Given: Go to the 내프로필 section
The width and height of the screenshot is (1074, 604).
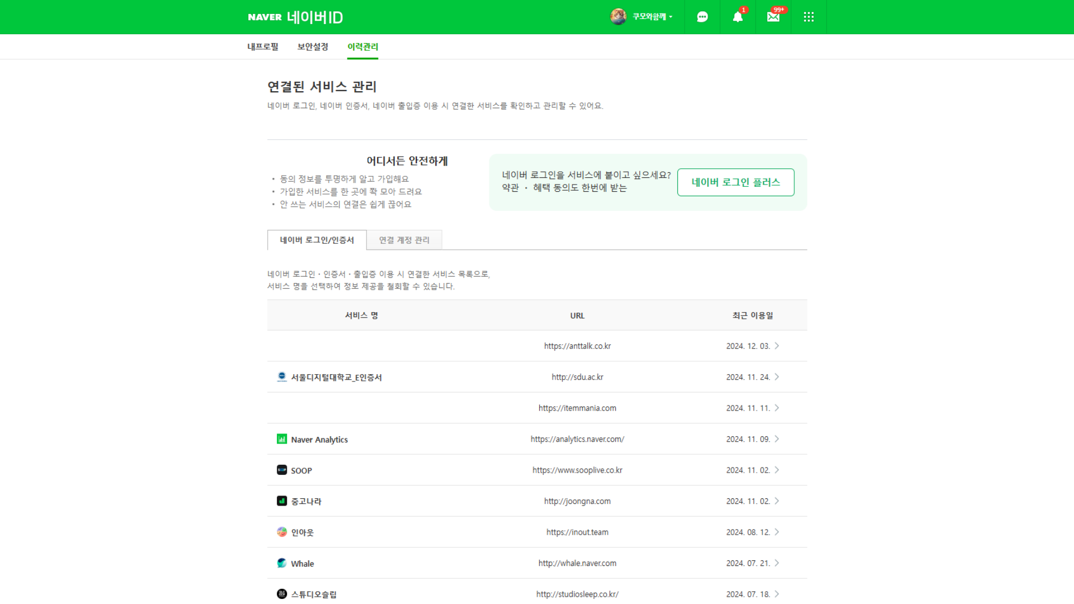Looking at the screenshot, I should click(x=263, y=46).
